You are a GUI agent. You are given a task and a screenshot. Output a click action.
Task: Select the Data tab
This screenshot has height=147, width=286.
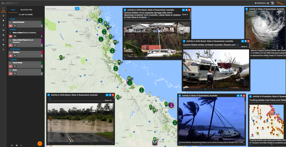click(13, 10)
